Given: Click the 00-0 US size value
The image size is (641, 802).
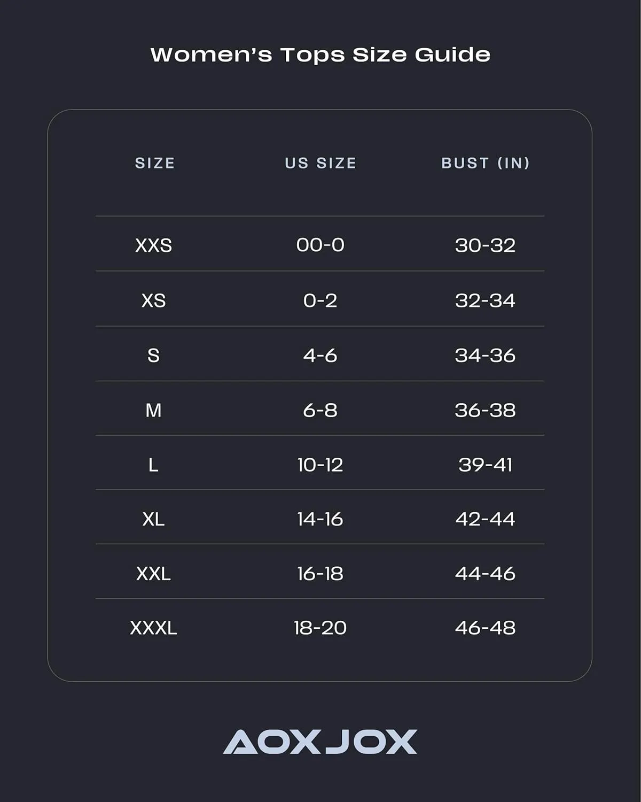Looking at the screenshot, I should 320,245.
